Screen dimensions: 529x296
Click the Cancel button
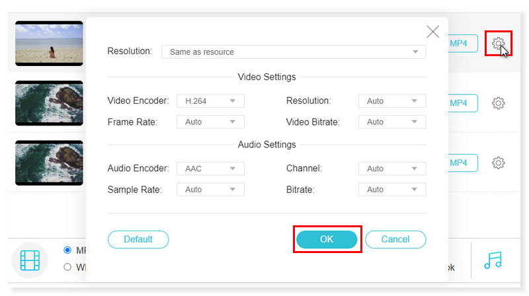click(x=395, y=239)
